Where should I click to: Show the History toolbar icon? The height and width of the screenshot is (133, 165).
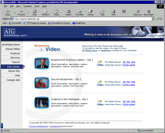(90, 12)
